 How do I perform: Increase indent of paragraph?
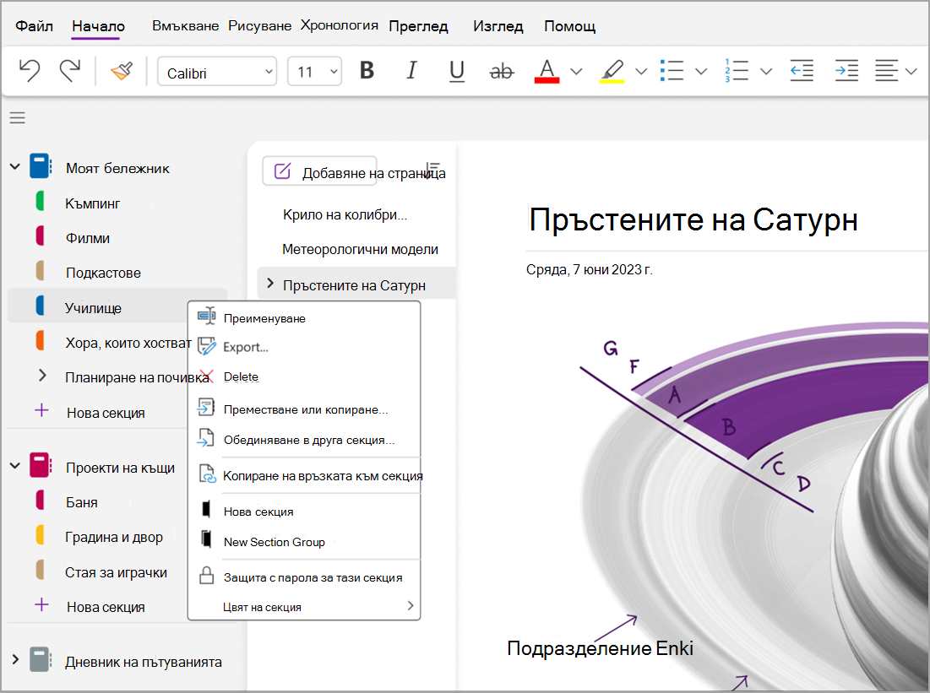(x=846, y=71)
